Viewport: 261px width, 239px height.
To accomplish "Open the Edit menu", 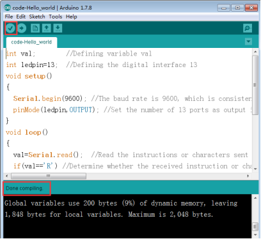I will [21, 17].
